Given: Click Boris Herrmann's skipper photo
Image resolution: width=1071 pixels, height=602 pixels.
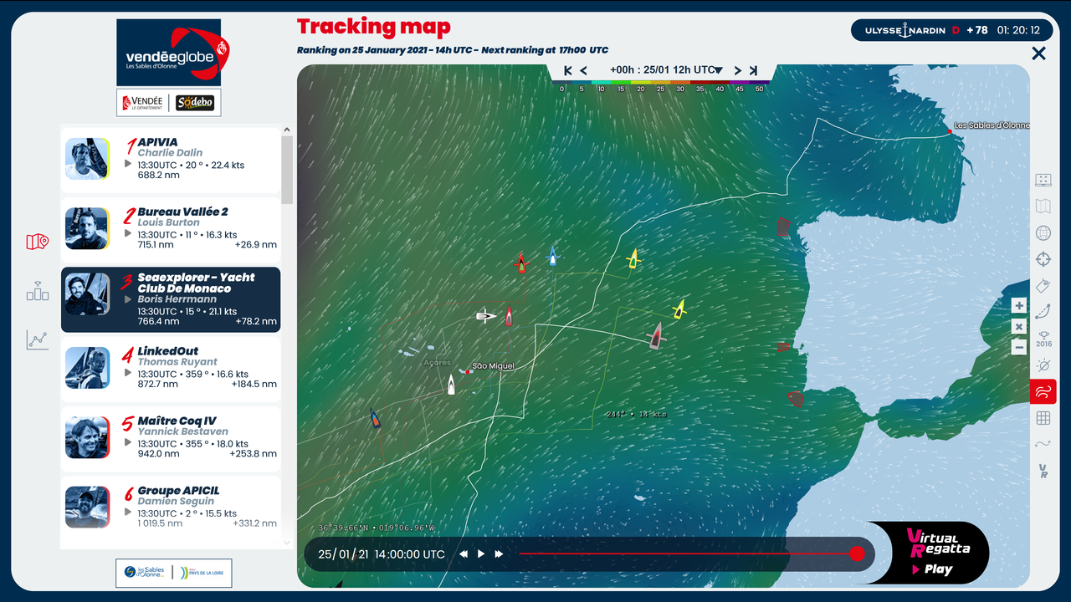Looking at the screenshot, I should (88, 294).
